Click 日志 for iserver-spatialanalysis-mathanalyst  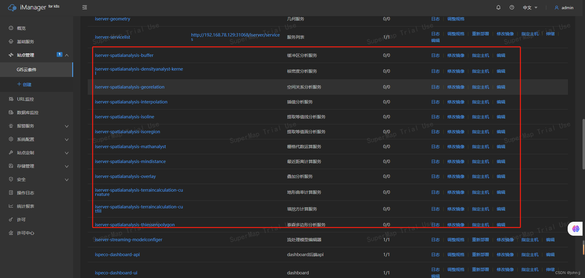(x=435, y=147)
